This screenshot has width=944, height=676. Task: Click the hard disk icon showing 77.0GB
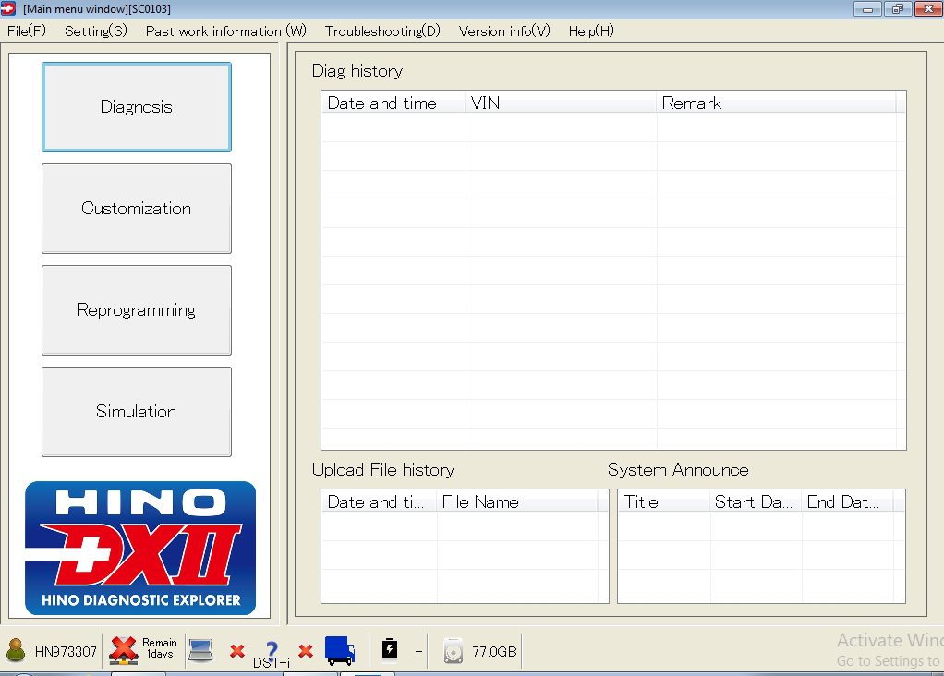454,651
